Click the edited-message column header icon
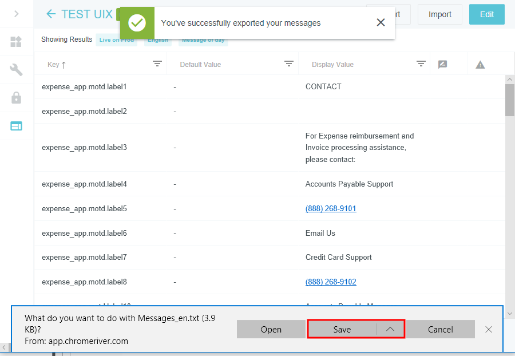The width and height of the screenshot is (515, 356). click(442, 65)
